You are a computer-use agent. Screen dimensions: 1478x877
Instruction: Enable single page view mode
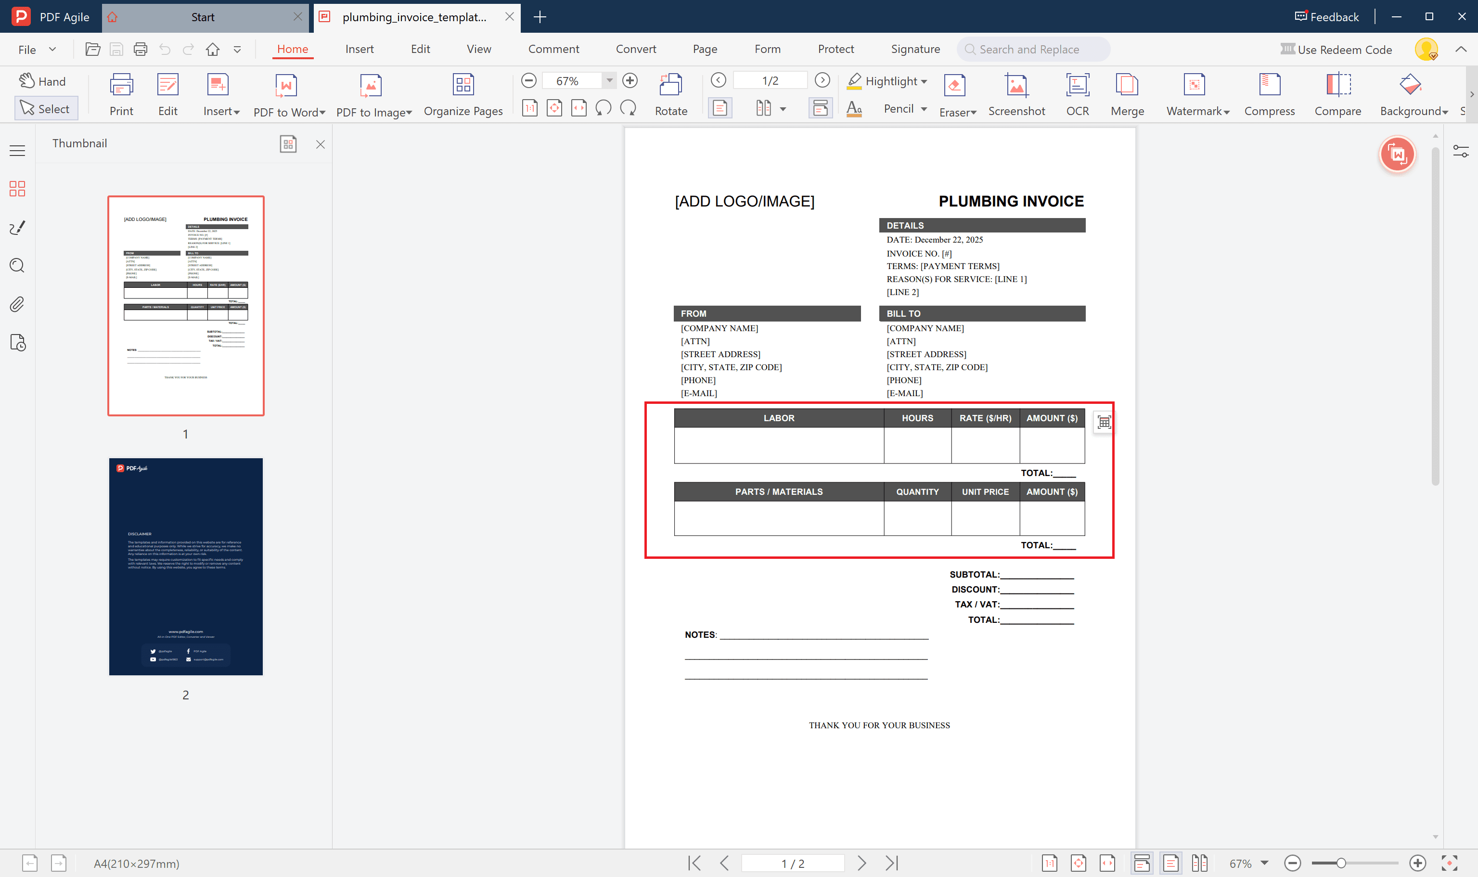[720, 108]
